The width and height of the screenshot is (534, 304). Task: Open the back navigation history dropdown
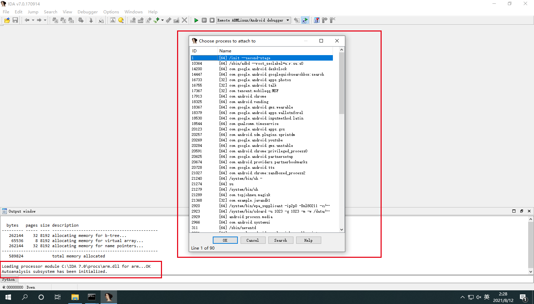pos(33,20)
